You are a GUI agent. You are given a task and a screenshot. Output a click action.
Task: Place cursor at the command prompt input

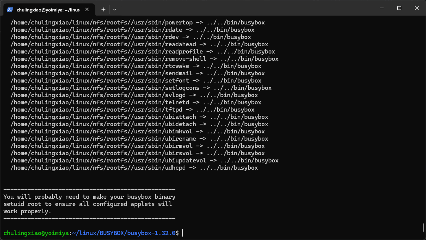183,233
